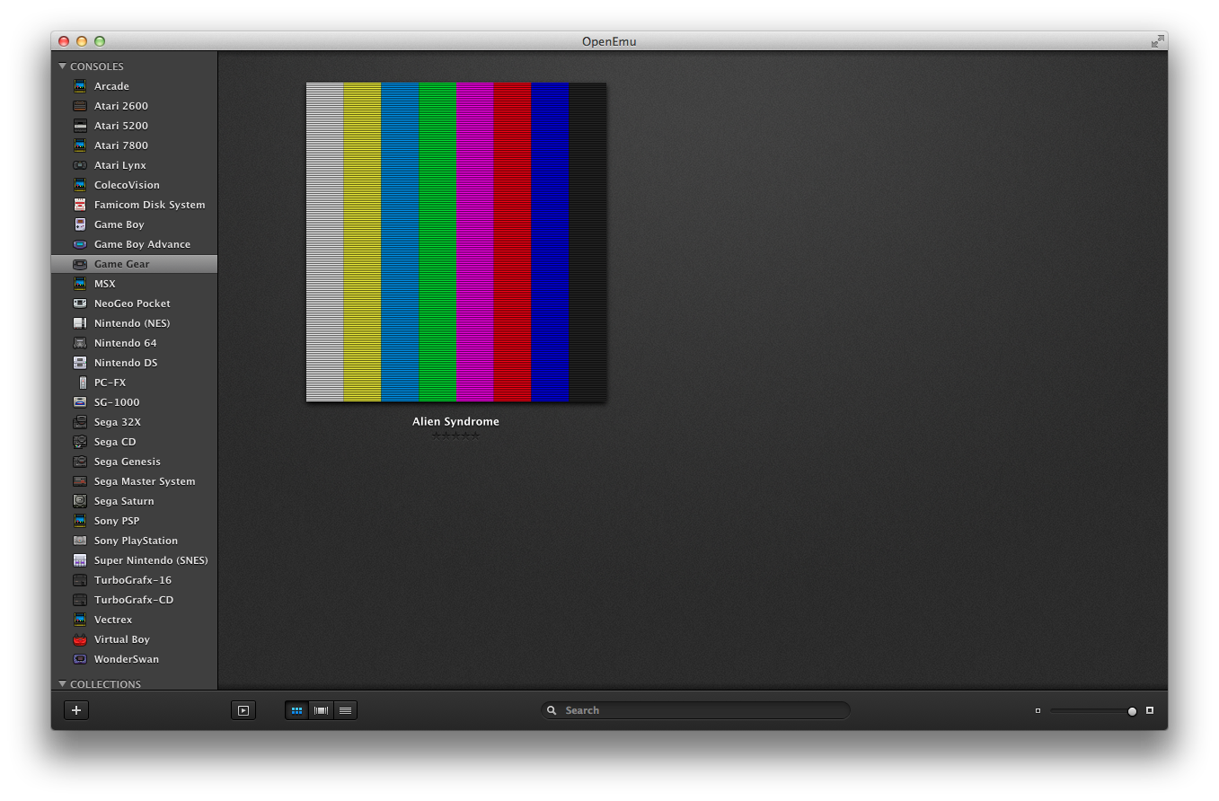
Task: Select TurboGrafx-16 in the sidebar
Action: point(134,580)
